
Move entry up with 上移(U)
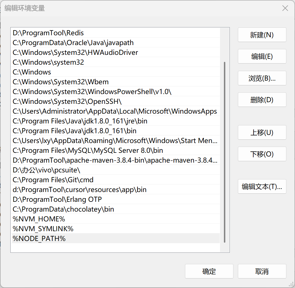click(262, 132)
